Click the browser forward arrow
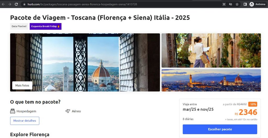268x138 pixels. point(10,4)
